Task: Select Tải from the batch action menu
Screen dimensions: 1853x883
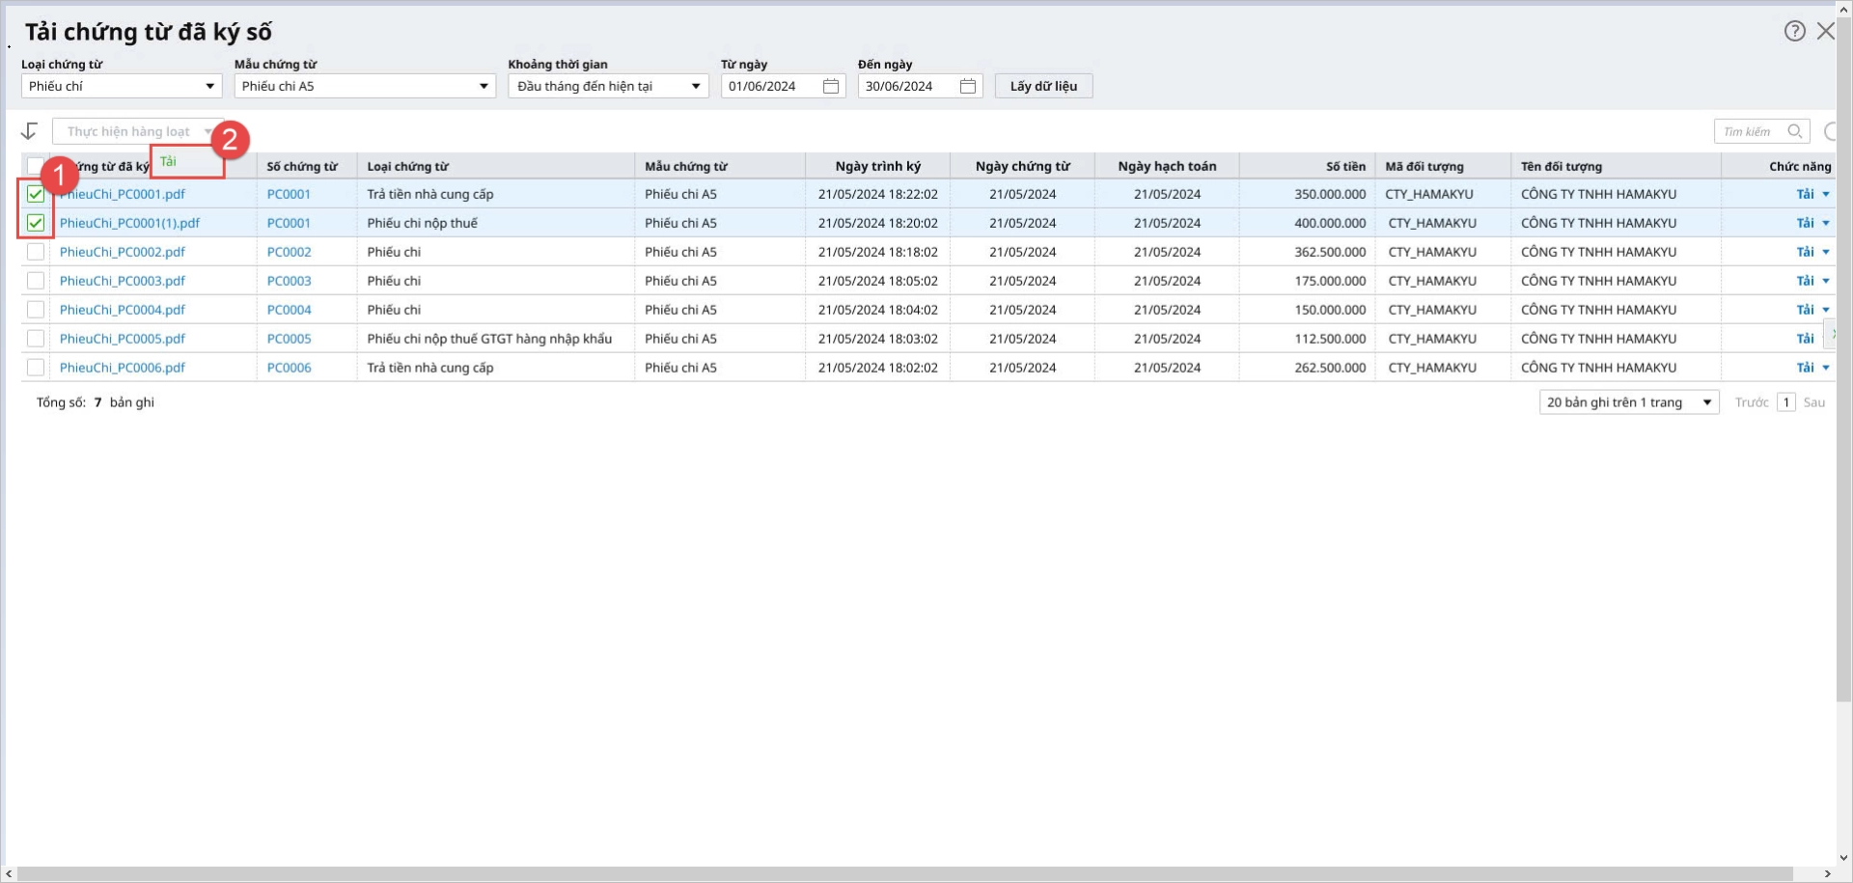Action: tap(168, 161)
